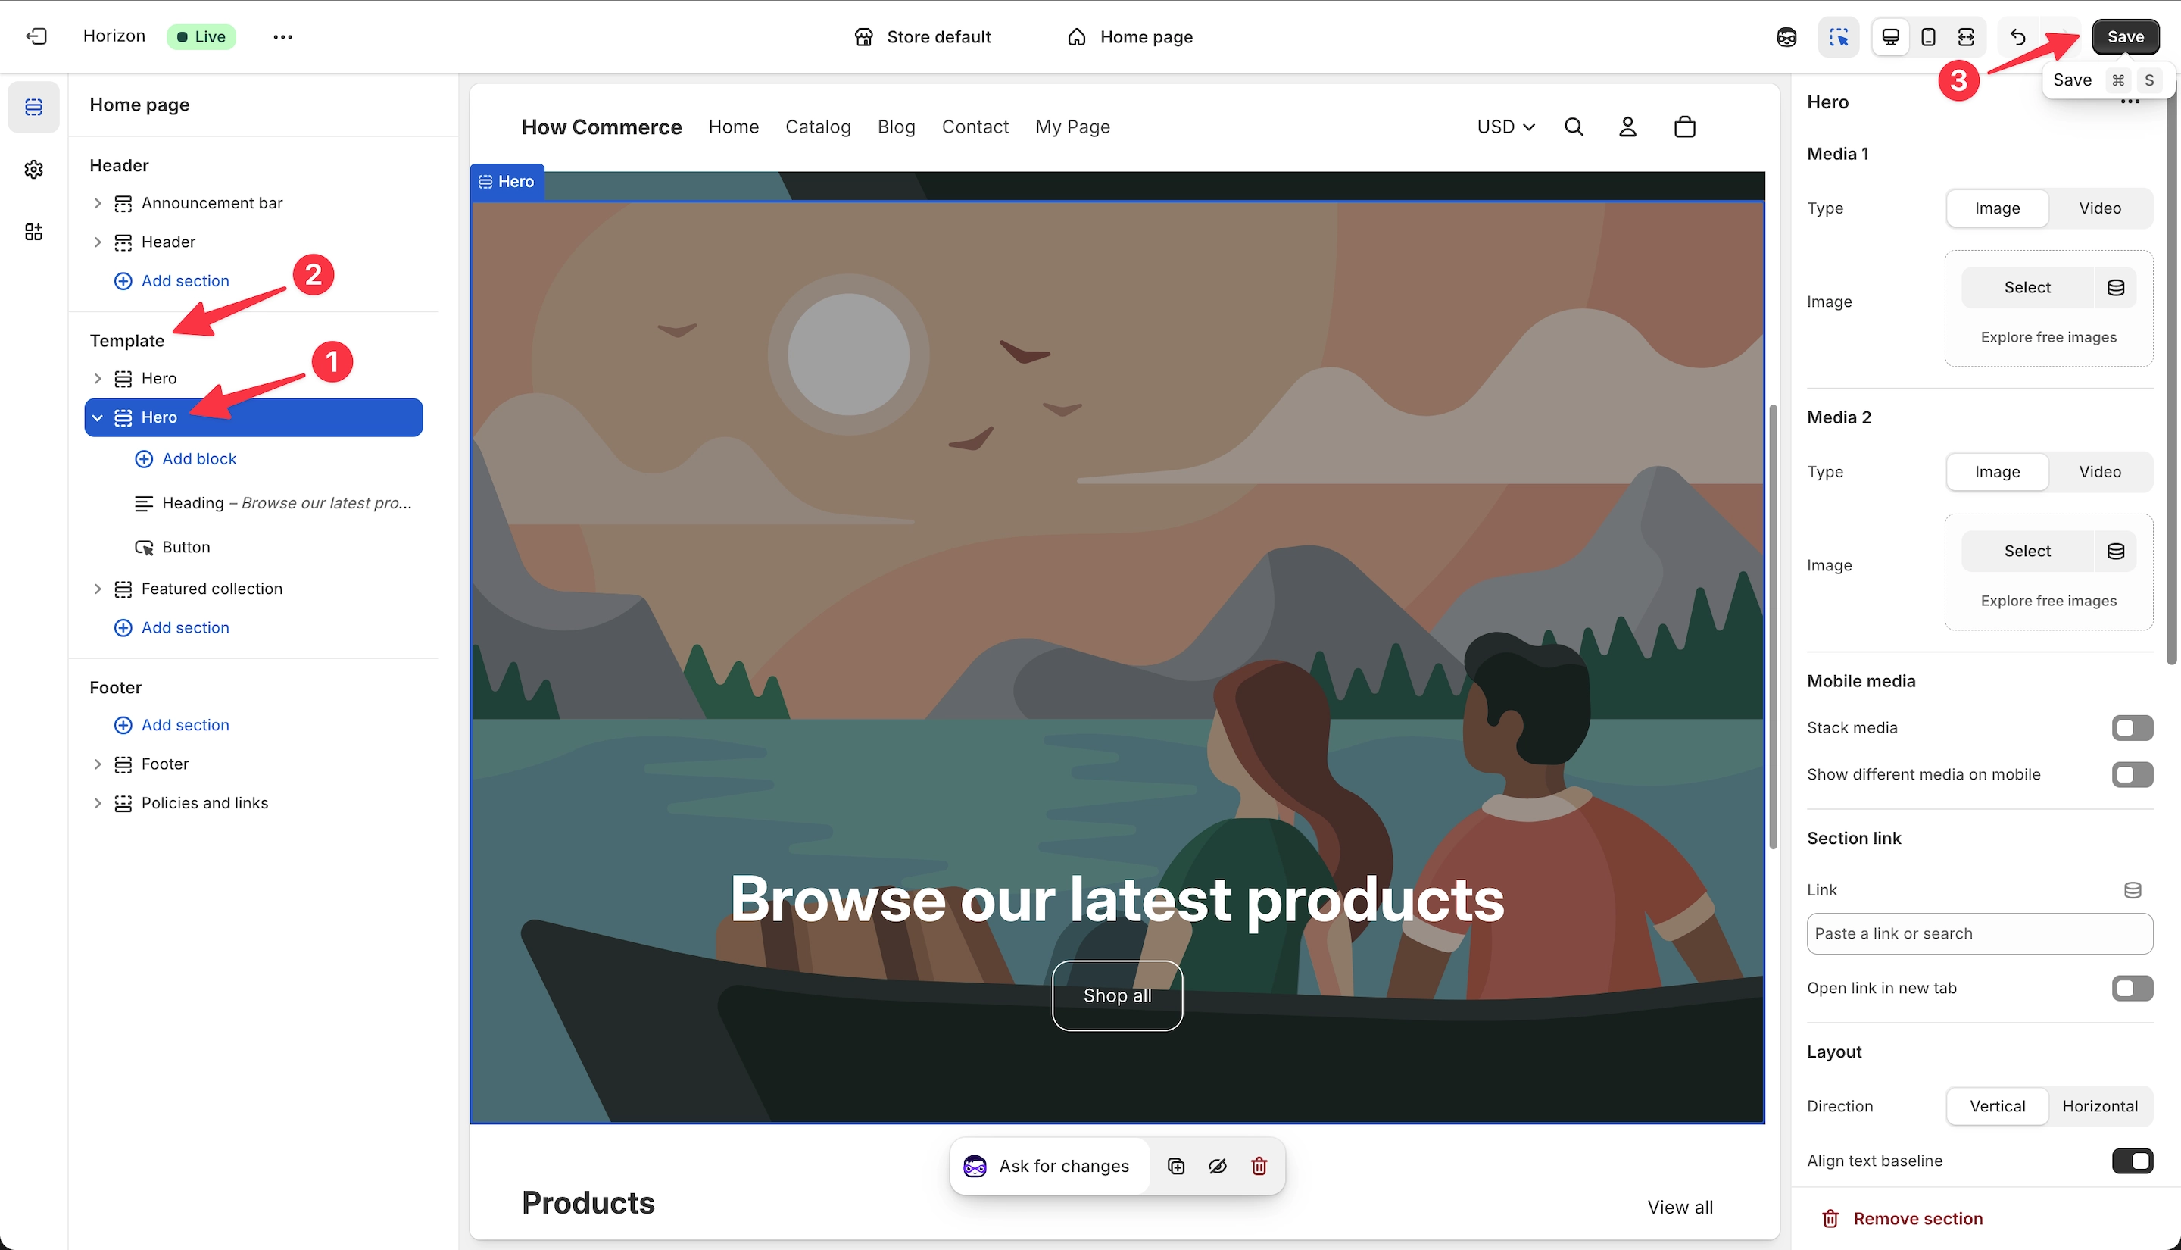This screenshot has height=1250, width=2181.
Task: Expand Policies and links section
Action: pos(97,804)
